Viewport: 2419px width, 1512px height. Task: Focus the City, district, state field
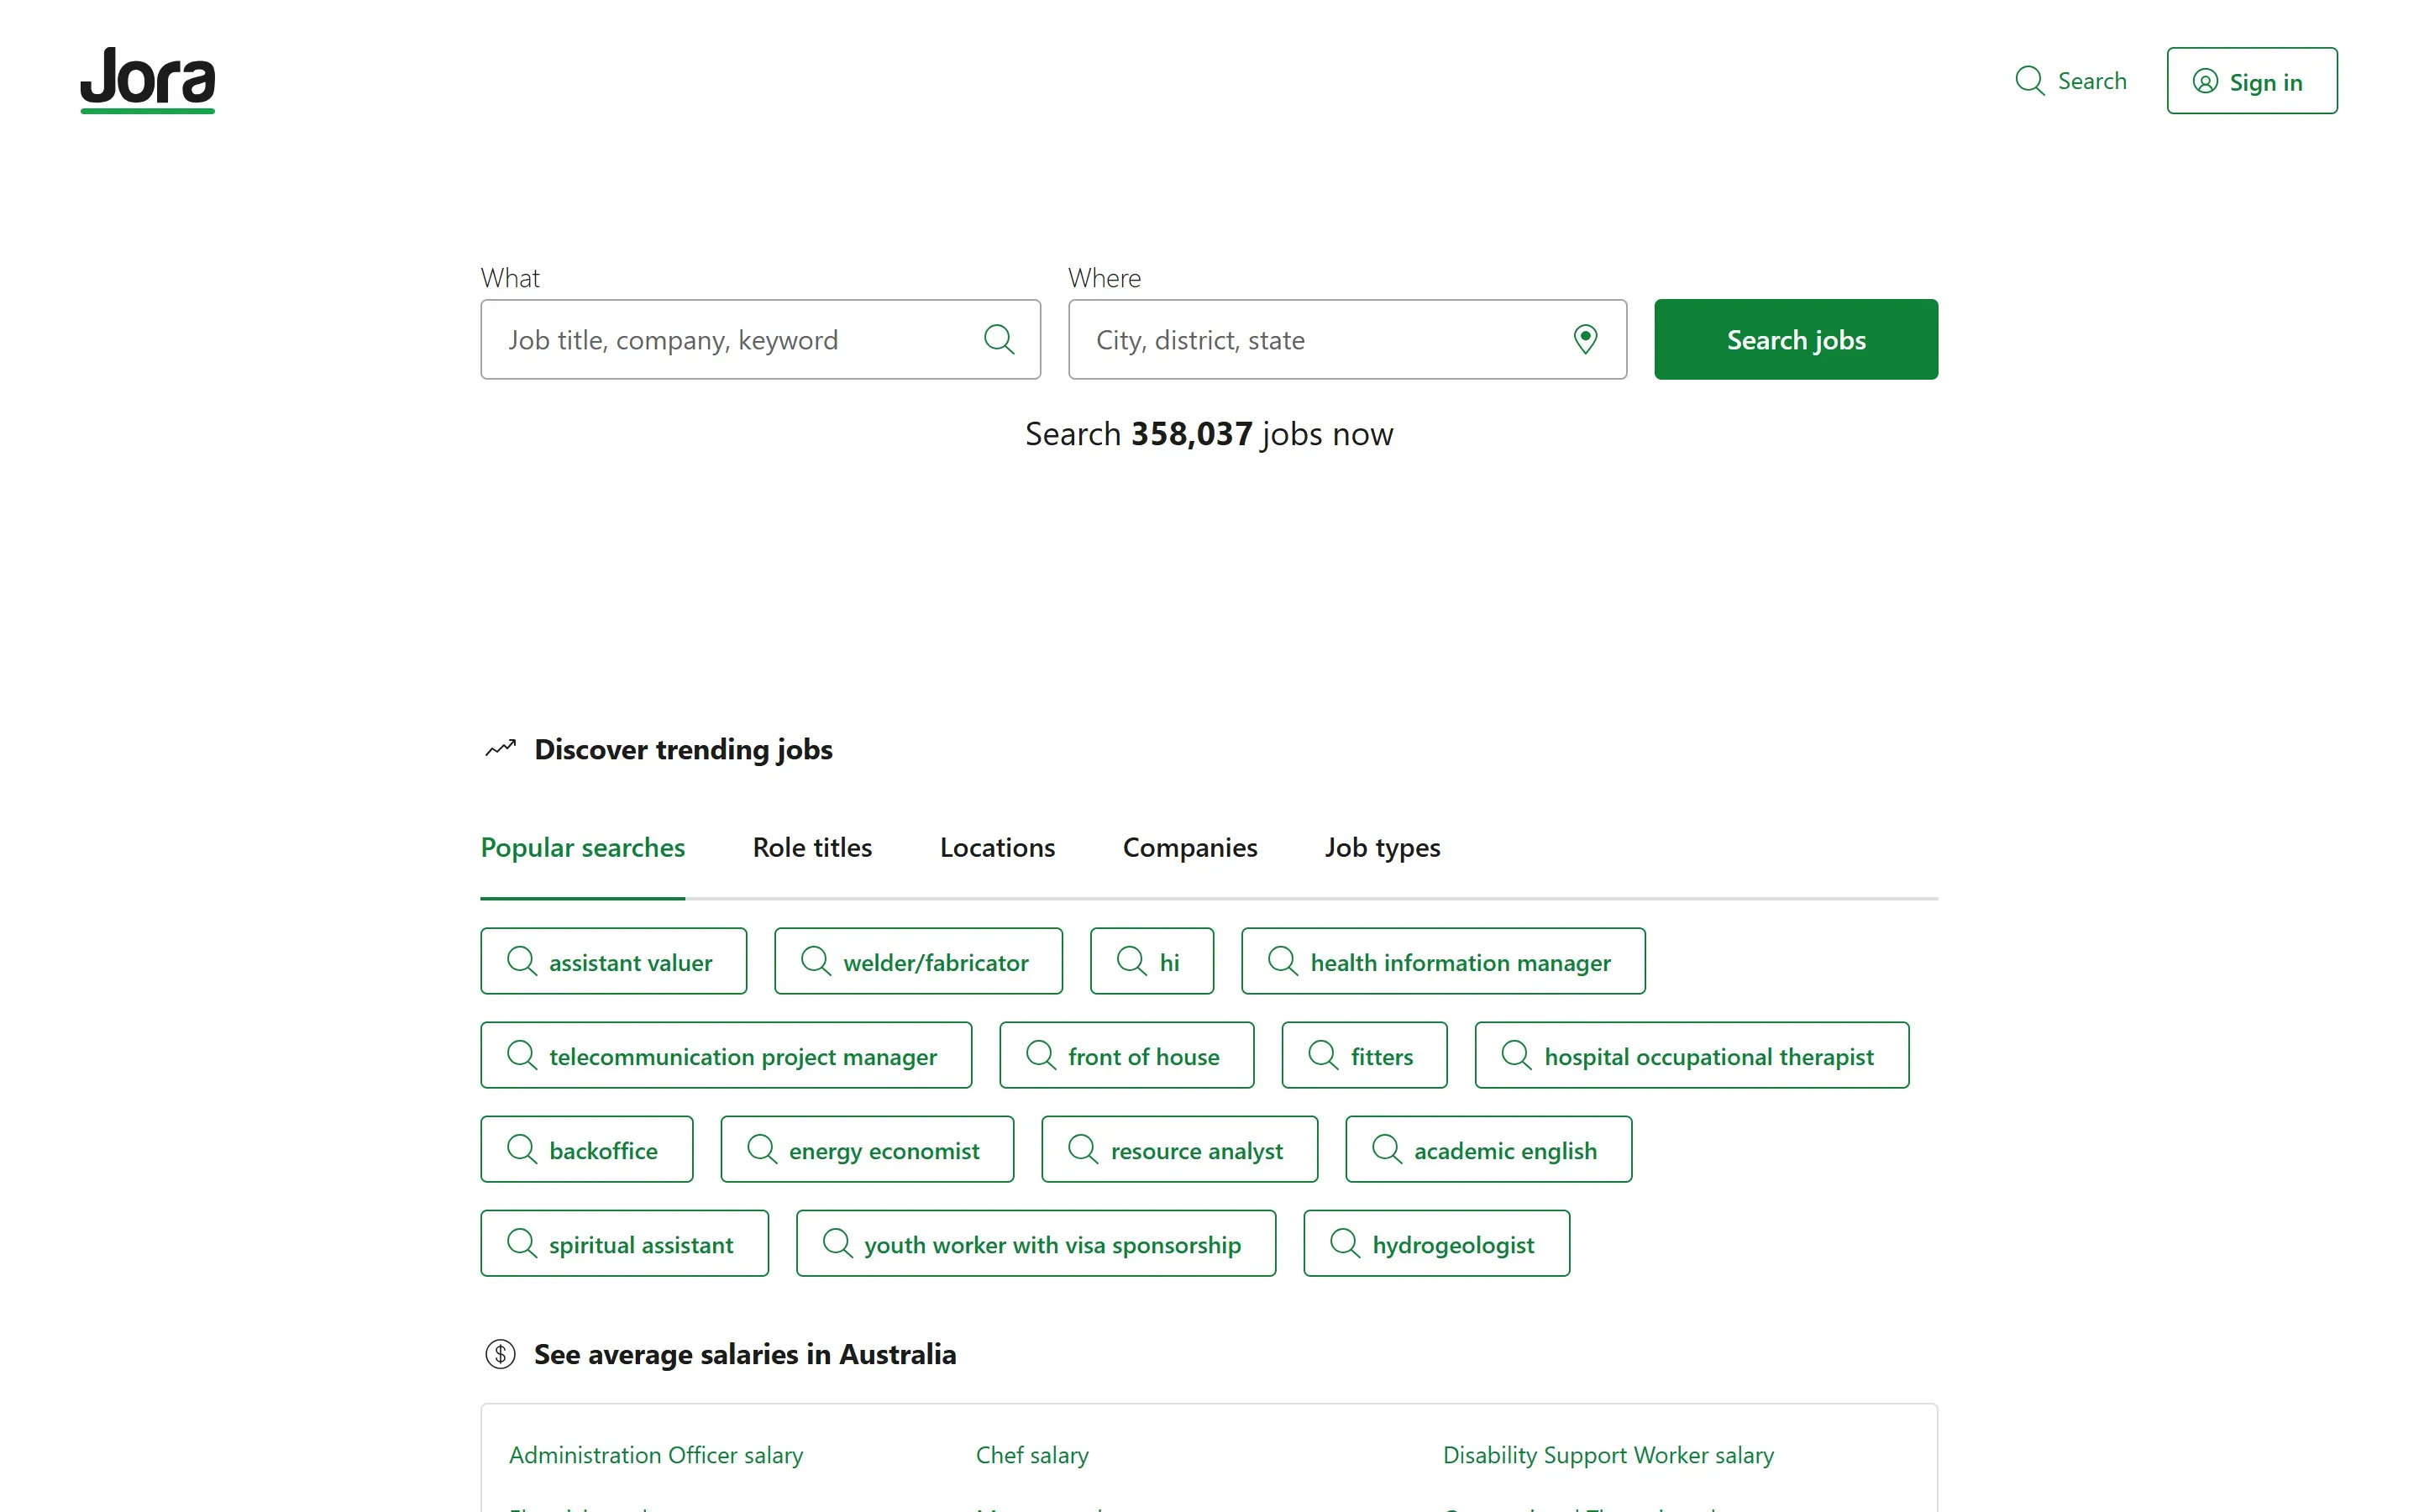[x=1347, y=339]
